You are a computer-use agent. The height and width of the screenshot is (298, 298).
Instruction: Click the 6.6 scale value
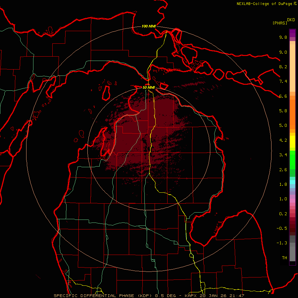283,96
